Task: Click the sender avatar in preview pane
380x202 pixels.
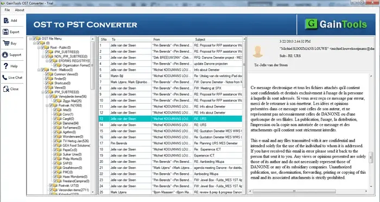Action: coord(258,52)
